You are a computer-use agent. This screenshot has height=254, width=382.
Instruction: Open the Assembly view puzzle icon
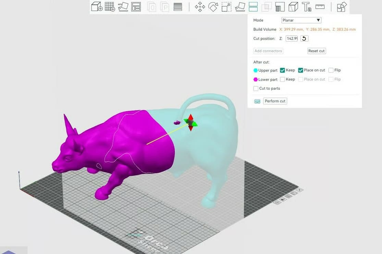(342, 7)
